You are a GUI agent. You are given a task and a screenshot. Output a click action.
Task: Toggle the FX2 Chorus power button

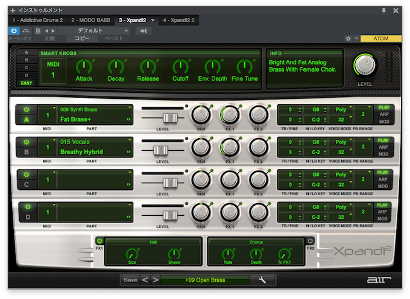pos(310,241)
